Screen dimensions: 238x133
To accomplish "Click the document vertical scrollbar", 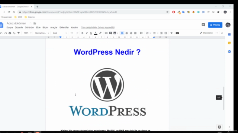I will (x=223, y=98).
